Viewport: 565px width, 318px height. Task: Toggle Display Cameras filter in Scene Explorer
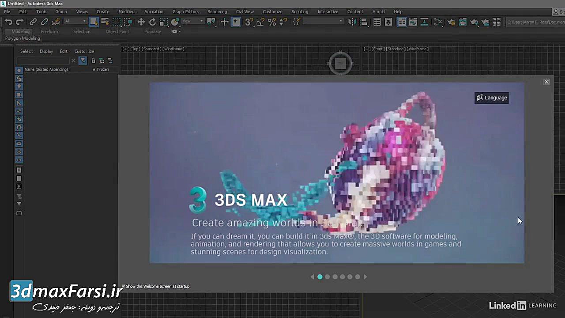click(x=19, y=95)
